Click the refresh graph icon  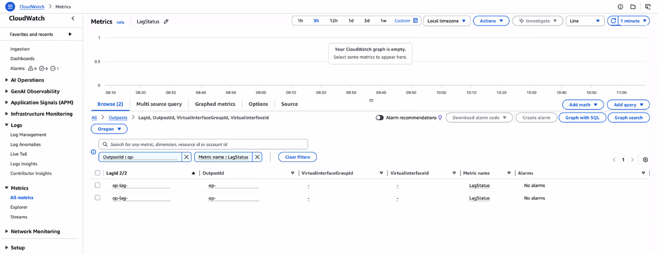(613, 21)
